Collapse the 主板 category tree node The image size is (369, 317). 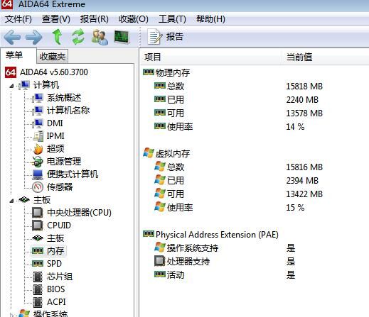(x=11, y=201)
